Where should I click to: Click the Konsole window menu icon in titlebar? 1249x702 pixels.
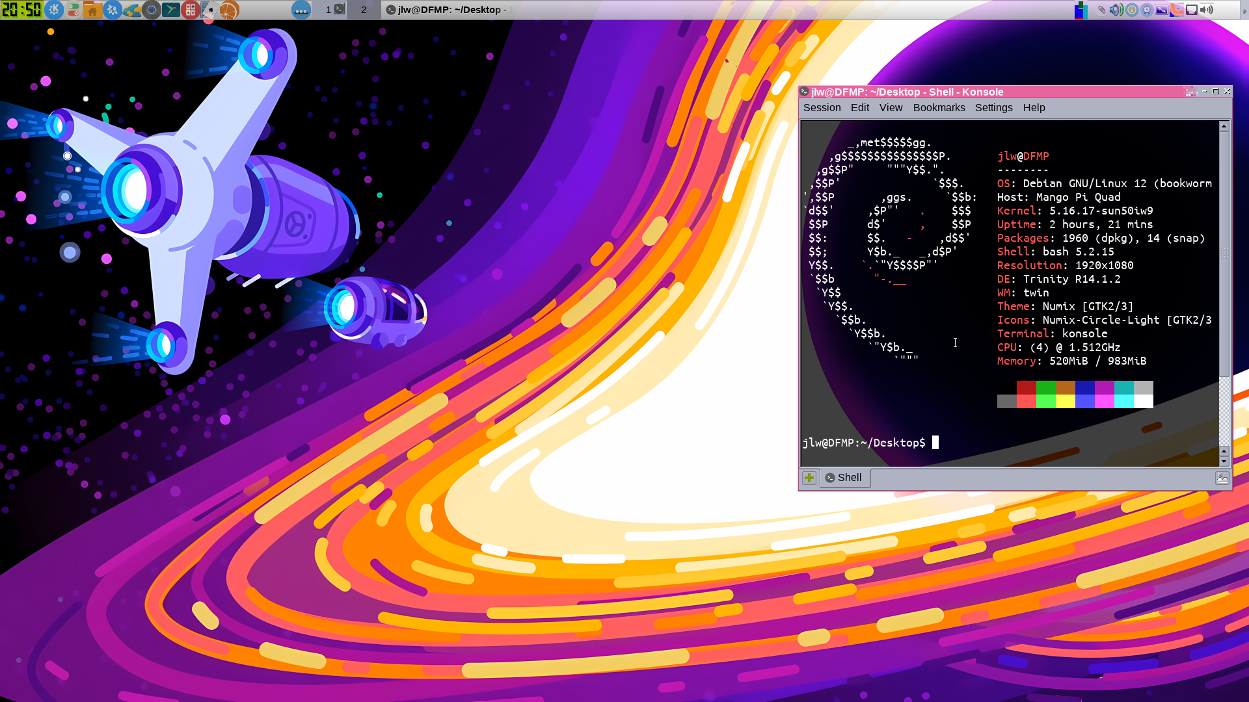pyautogui.click(x=805, y=92)
